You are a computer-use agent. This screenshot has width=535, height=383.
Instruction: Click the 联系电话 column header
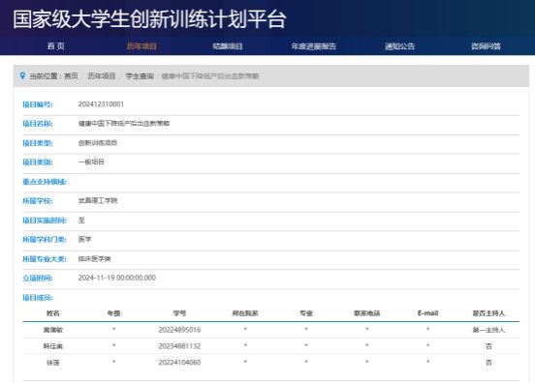[x=366, y=313]
